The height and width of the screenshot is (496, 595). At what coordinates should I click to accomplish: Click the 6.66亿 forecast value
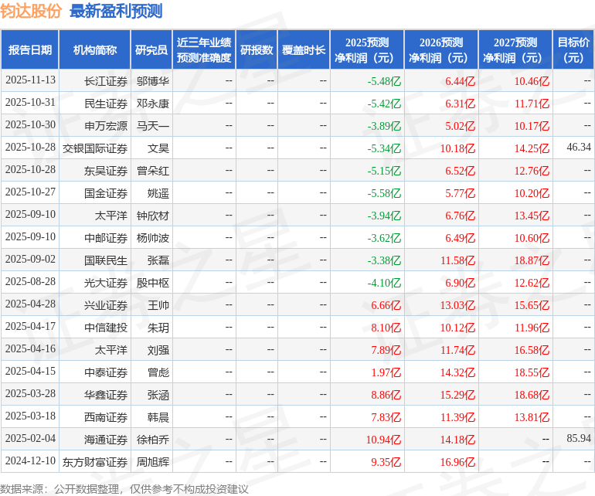386,305
